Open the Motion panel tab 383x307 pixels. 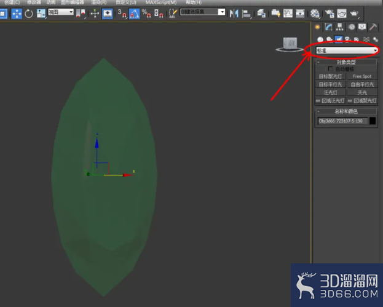pyautogui.click(x=351, y=27)
